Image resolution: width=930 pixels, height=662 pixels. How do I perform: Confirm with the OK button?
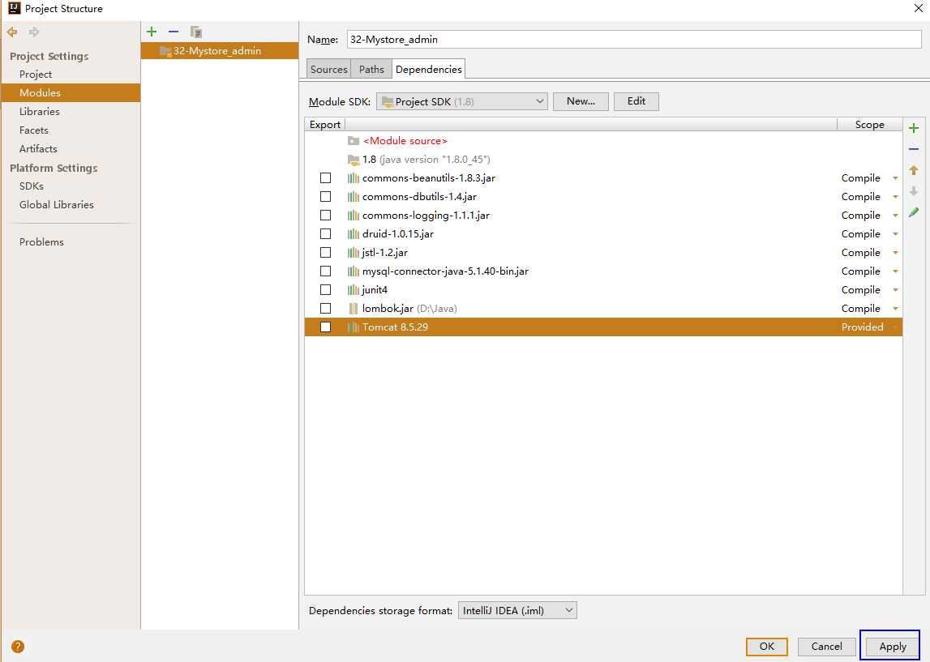(x=767, y=647)
